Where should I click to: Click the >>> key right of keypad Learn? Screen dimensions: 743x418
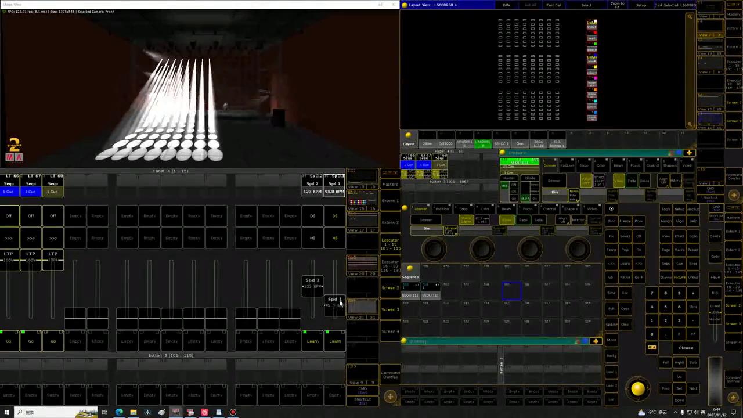click(x=639, y=263)
